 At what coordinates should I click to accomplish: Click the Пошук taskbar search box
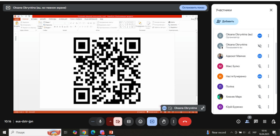coord(35,133)
